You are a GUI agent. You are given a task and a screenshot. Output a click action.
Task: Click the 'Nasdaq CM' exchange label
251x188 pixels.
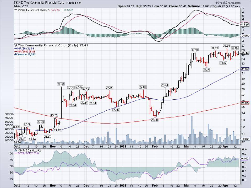(74, 3)
